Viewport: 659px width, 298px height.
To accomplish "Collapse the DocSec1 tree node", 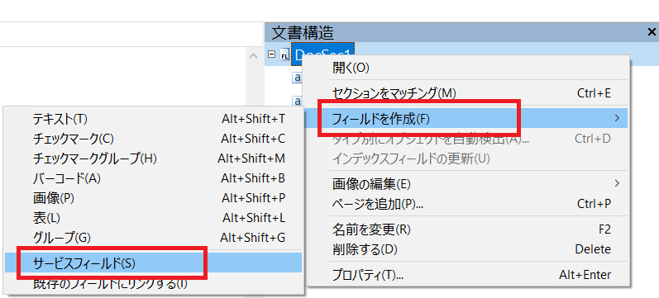I will (x=271, y=54).
